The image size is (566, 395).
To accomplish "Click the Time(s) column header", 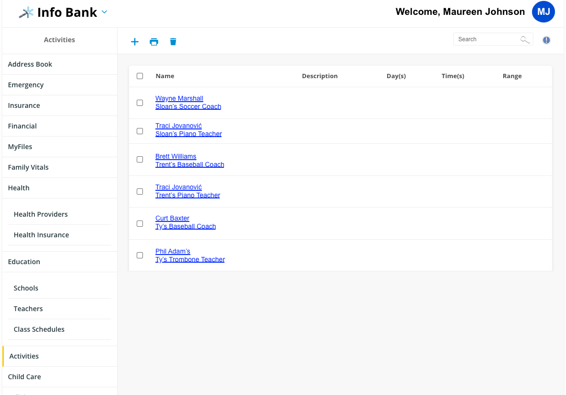I will [x=453, y=76].
